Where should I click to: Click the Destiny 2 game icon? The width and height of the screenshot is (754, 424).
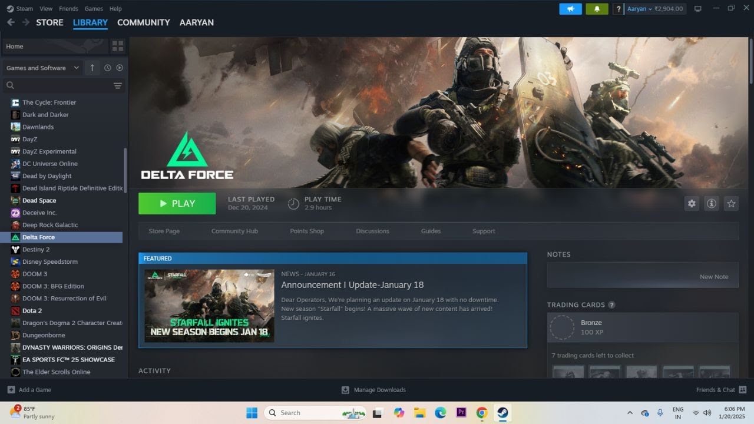point(15,249)
